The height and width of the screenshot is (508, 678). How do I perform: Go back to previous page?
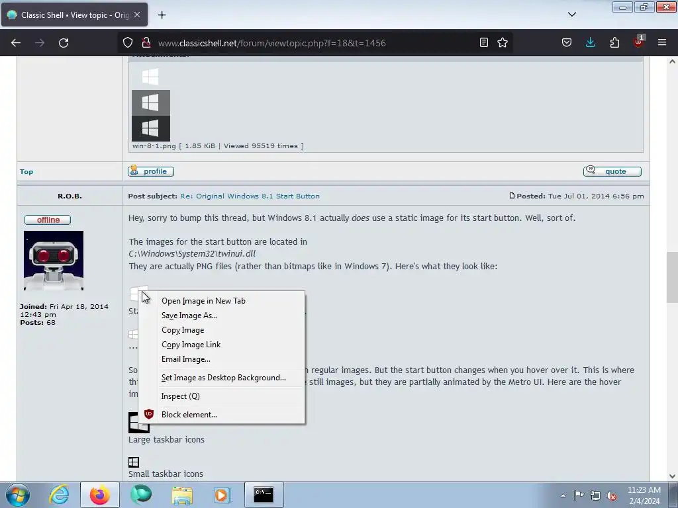(16, 43)
